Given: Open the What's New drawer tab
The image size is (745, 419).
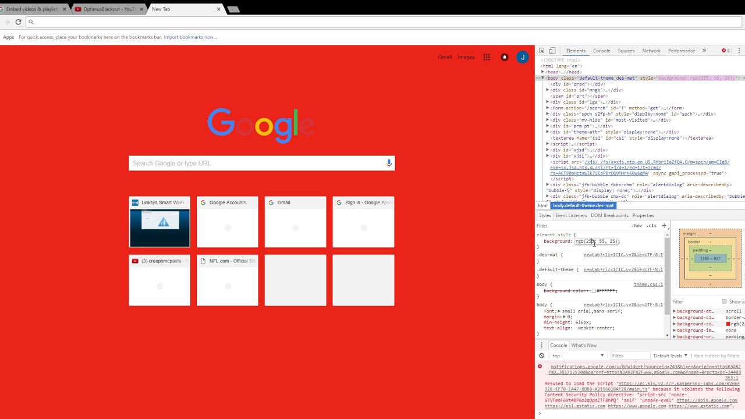Looking at the screenshot, I should (x=584, y=345).
